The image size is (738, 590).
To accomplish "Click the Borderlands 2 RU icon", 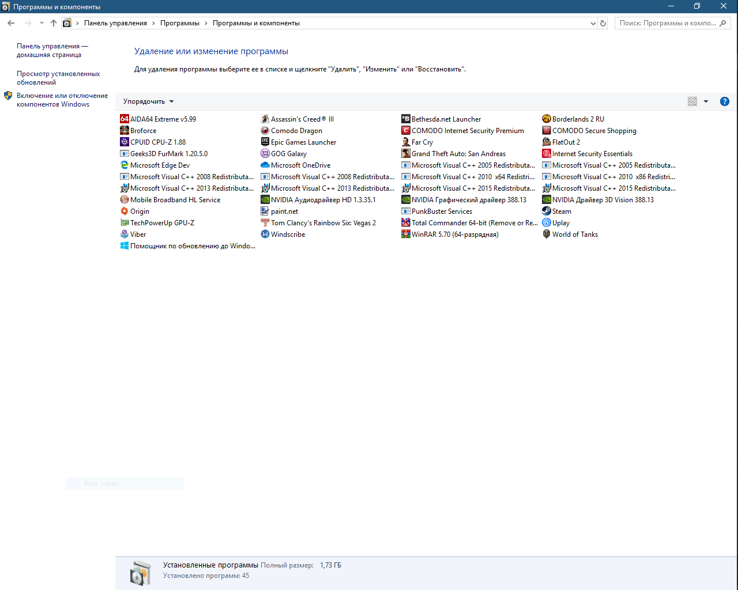I will click(547, 119).
